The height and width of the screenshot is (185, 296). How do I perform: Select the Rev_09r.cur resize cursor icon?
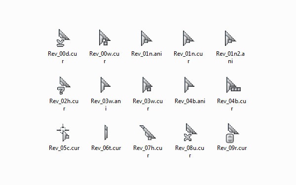tap(232, 133)
